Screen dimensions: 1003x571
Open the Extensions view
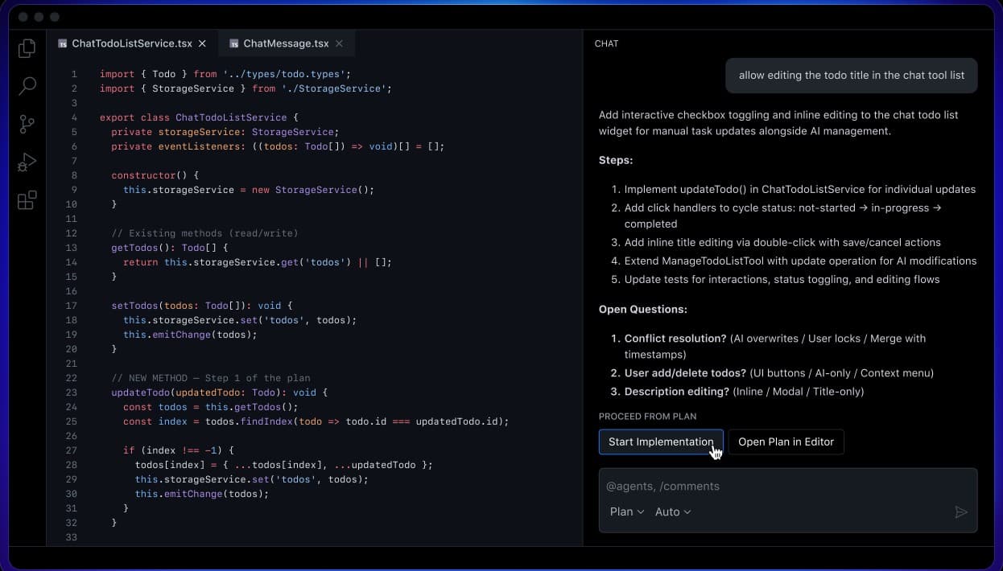click(x=27, y=199)
